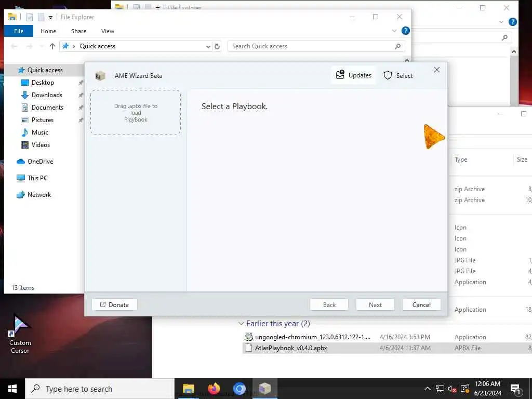The image size is (532, 399).
Task: Go up one folder level arrow
Action: point(52,46)
